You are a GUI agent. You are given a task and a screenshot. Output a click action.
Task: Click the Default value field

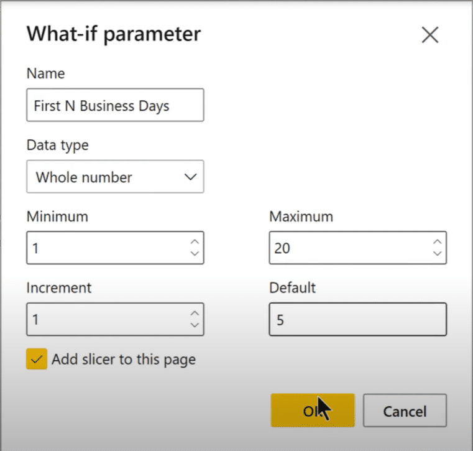pos(358,319)
